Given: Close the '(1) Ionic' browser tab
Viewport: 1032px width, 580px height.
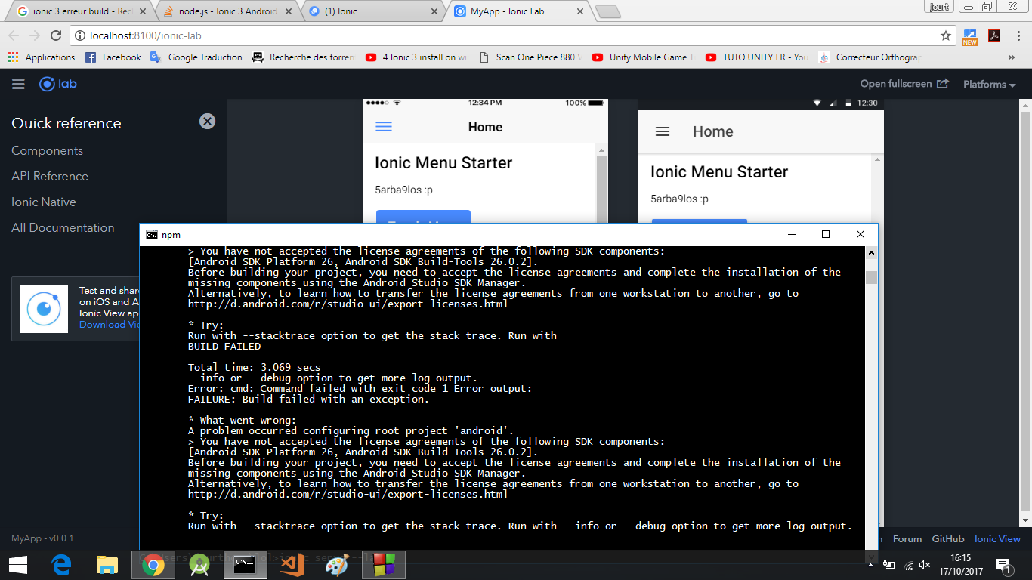Looking at the screenshot, I should (x=434, y=11).
